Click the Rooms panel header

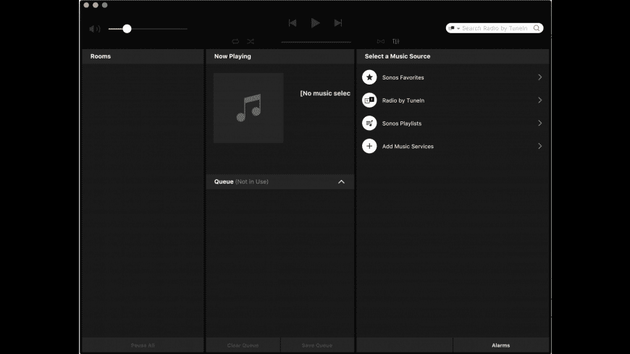pyautogui.click(x=143, y=56)
